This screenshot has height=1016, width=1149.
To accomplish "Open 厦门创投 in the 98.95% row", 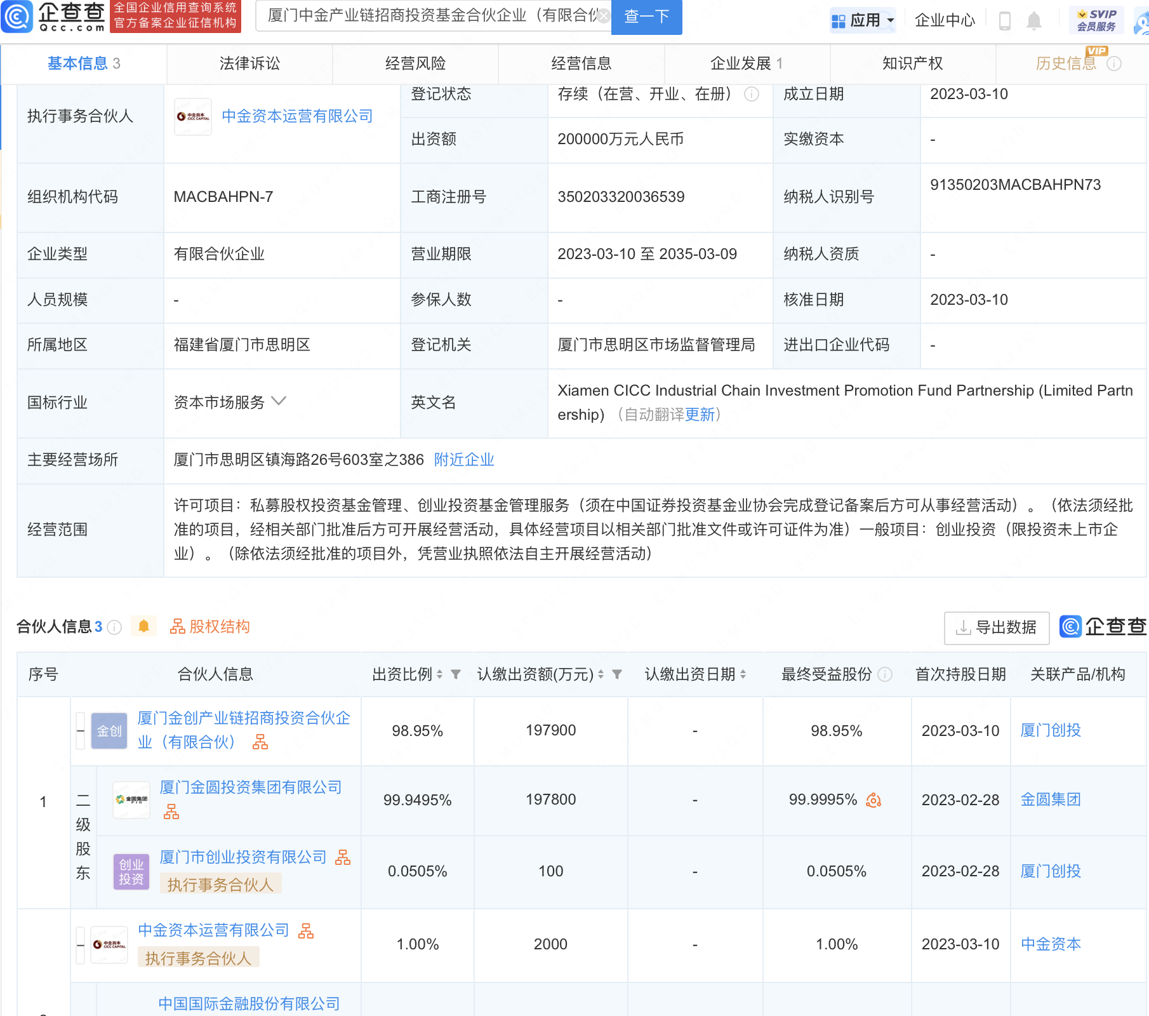I will coord(1051,730).
